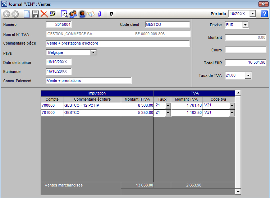Screen dimensions: 270x198
Task: Open the Devise currency dropdown
Action: coord(245,25)
